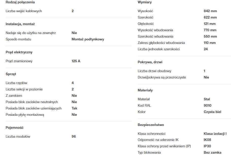Click the 'Wymiary' section heading
The image size is (231, 160).
point(145,2)
